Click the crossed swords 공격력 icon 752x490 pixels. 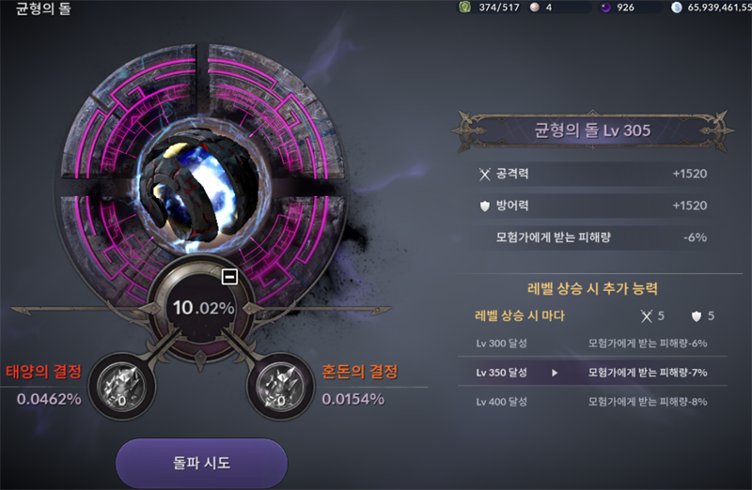(x=485, y=175)
